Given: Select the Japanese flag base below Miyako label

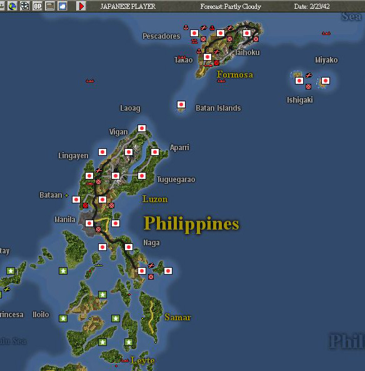Looking at the screenshot, I should point(326,81).
